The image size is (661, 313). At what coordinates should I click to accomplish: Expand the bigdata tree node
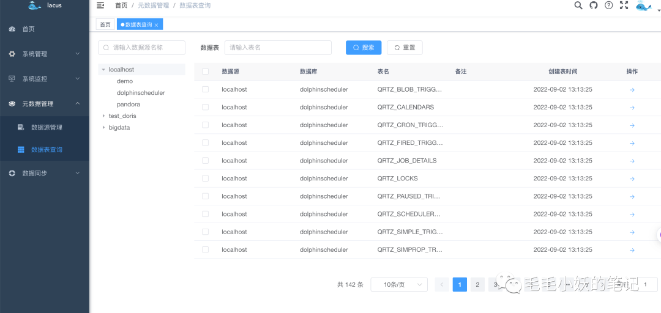pos(103,127)
